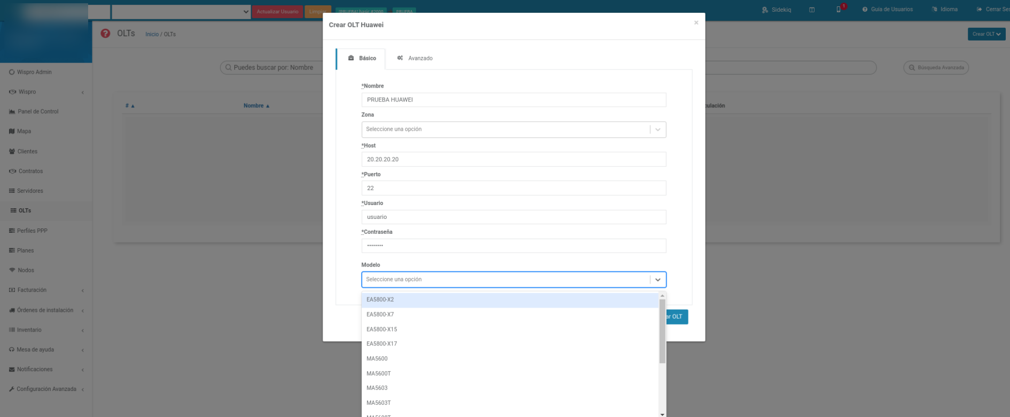Select model MA5603T from list
Screen dimensions: 1010x417
510,403
